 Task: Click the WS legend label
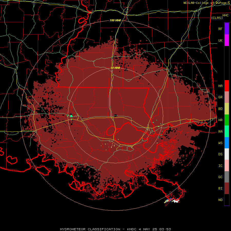coord(220,143)
